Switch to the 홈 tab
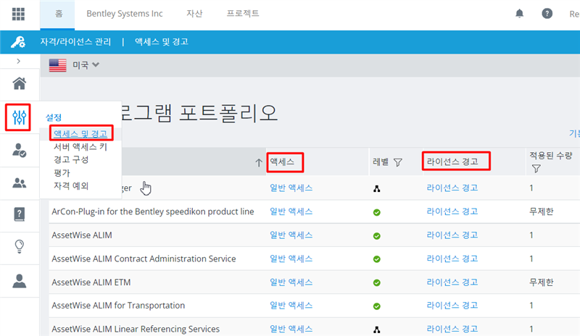 tap(59, 14)
